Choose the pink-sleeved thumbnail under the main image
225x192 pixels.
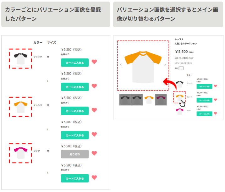[x=161, y=100]
